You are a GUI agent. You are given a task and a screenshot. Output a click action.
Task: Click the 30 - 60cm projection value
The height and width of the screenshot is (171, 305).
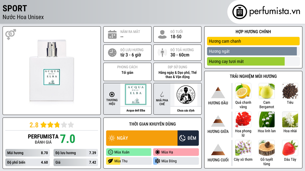click(x=180, y=55)
